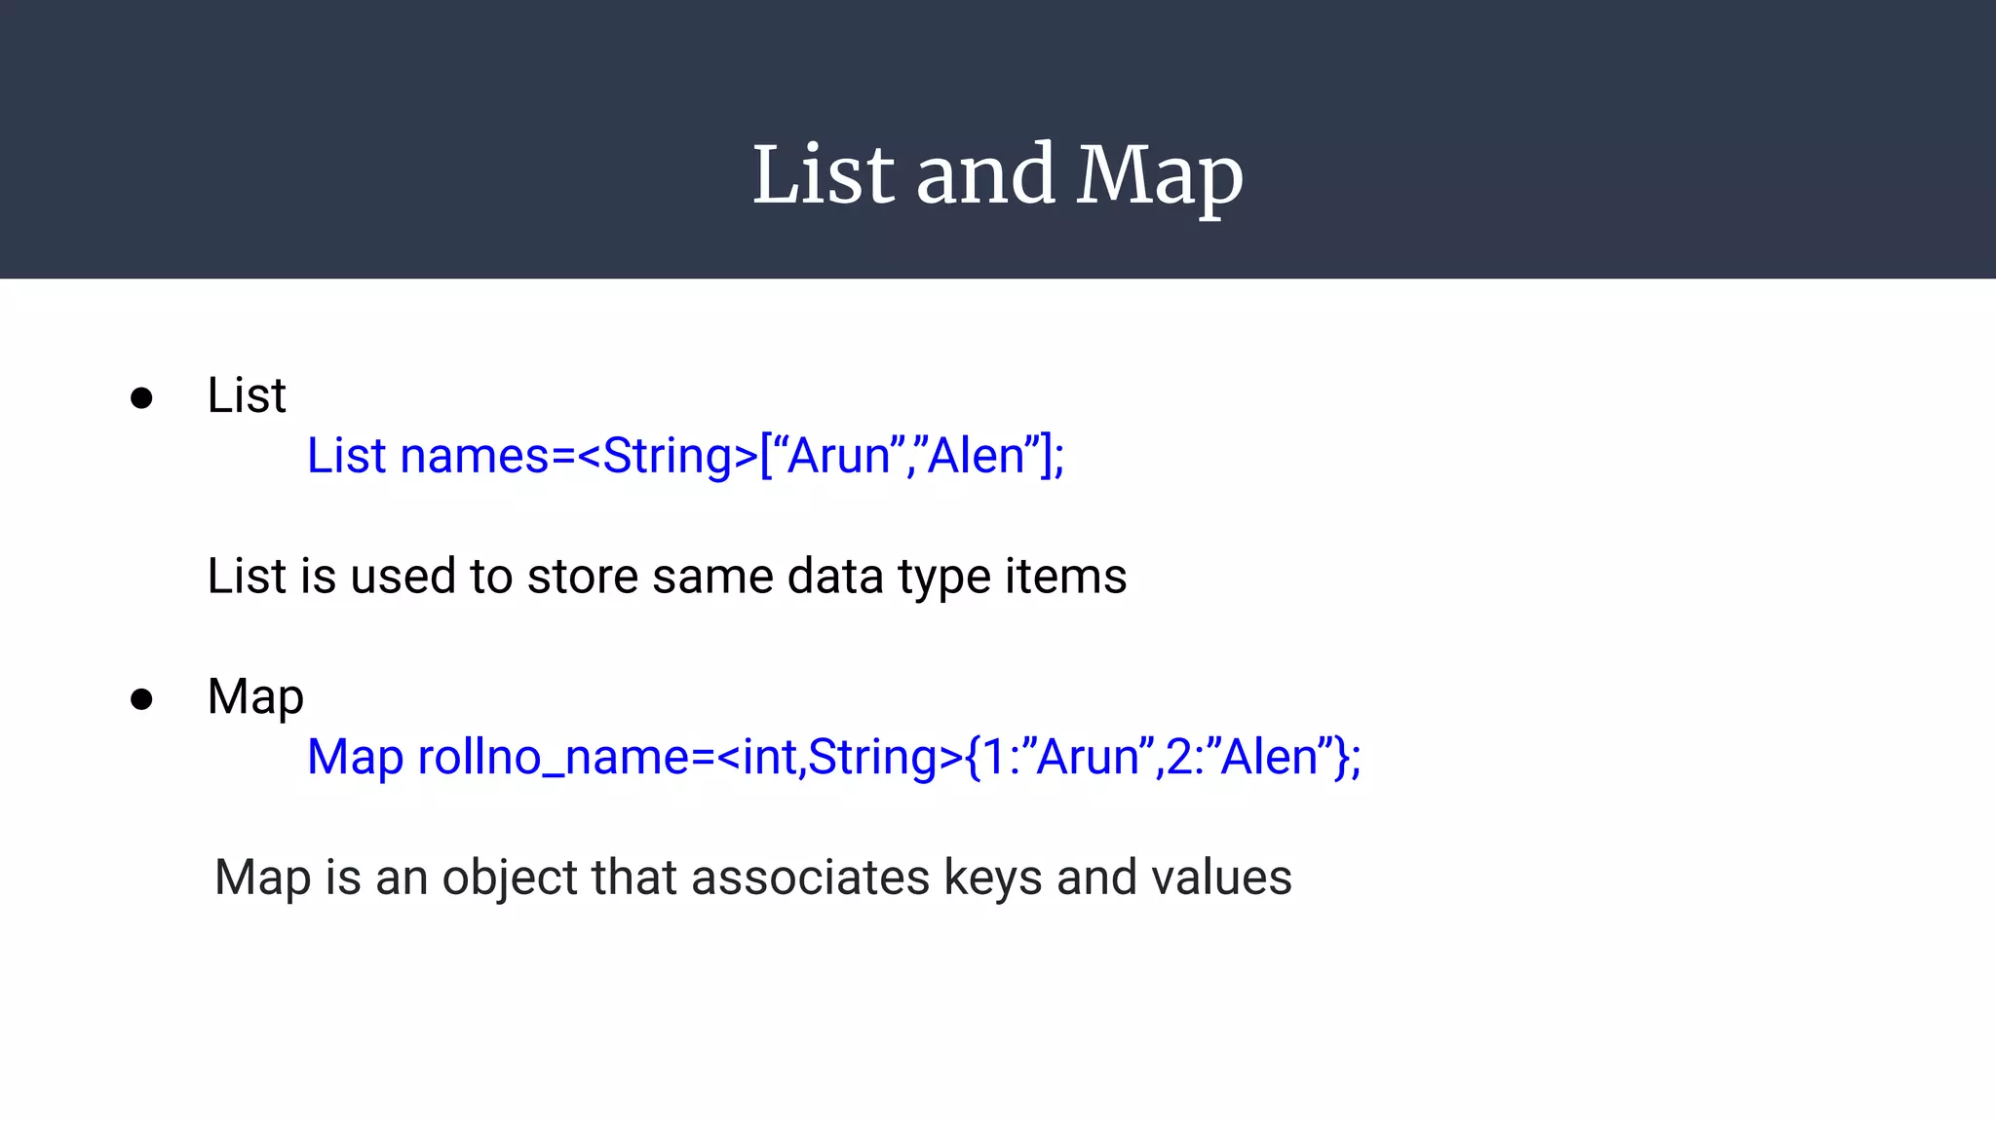Click the 1:"Arun" entry in map code

pos(1064,758)
